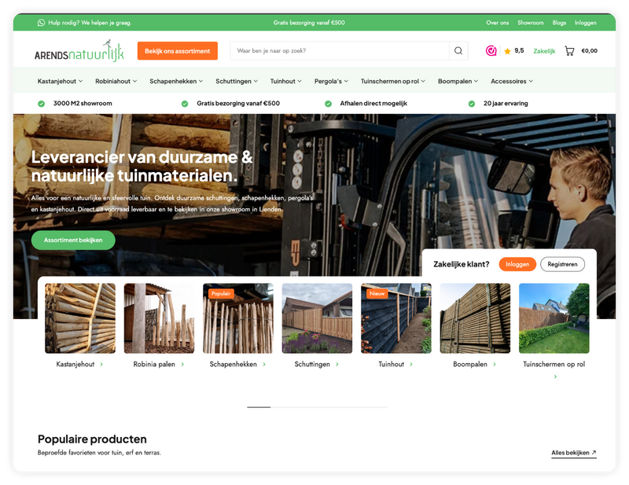Click the 9,5 rating score
Screen dimensions: 629x485
[x=519, y=50]
